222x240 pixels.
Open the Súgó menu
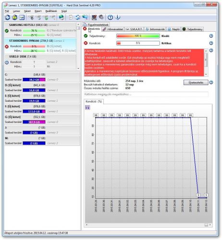64,11
